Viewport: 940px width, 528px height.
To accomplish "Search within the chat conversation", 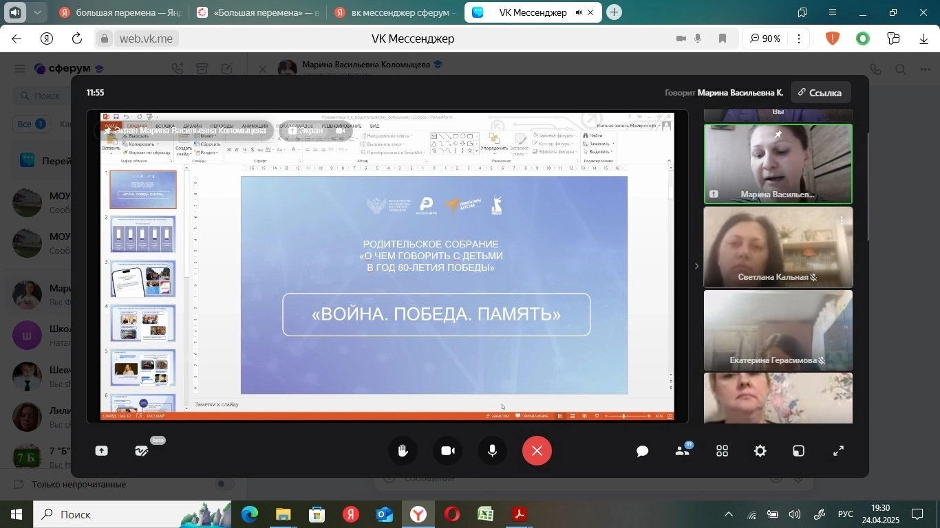I will point(900,69).
